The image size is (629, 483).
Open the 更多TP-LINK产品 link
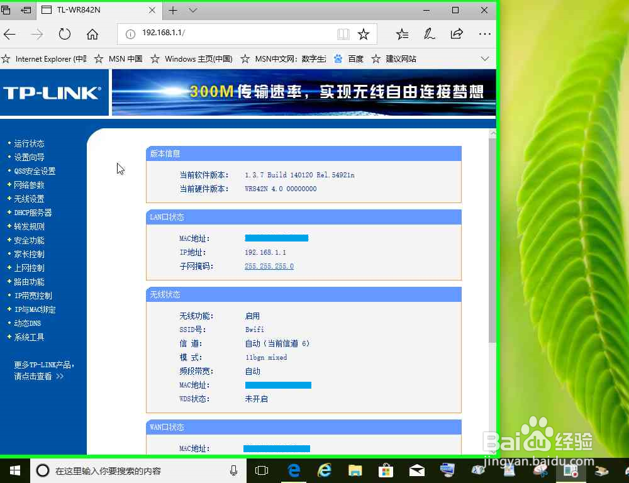43,364
